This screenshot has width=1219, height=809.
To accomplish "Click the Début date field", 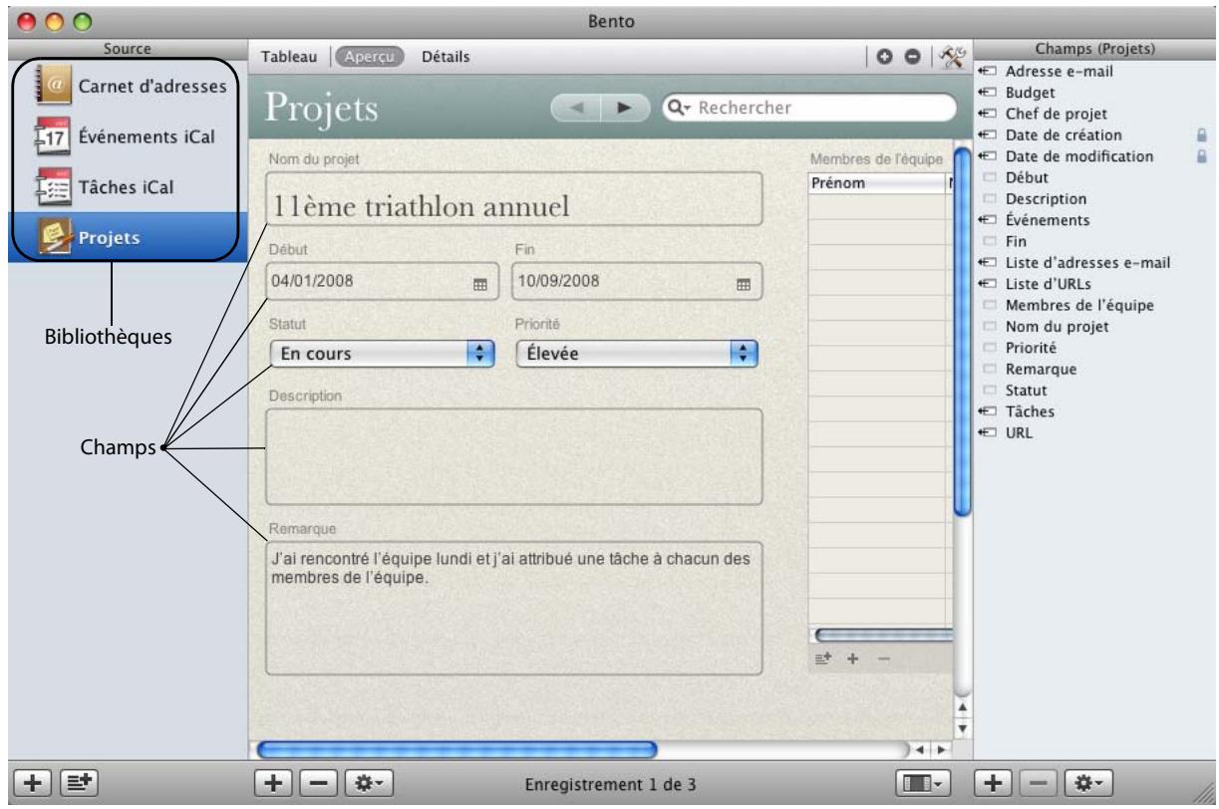I will click(383, 281).
